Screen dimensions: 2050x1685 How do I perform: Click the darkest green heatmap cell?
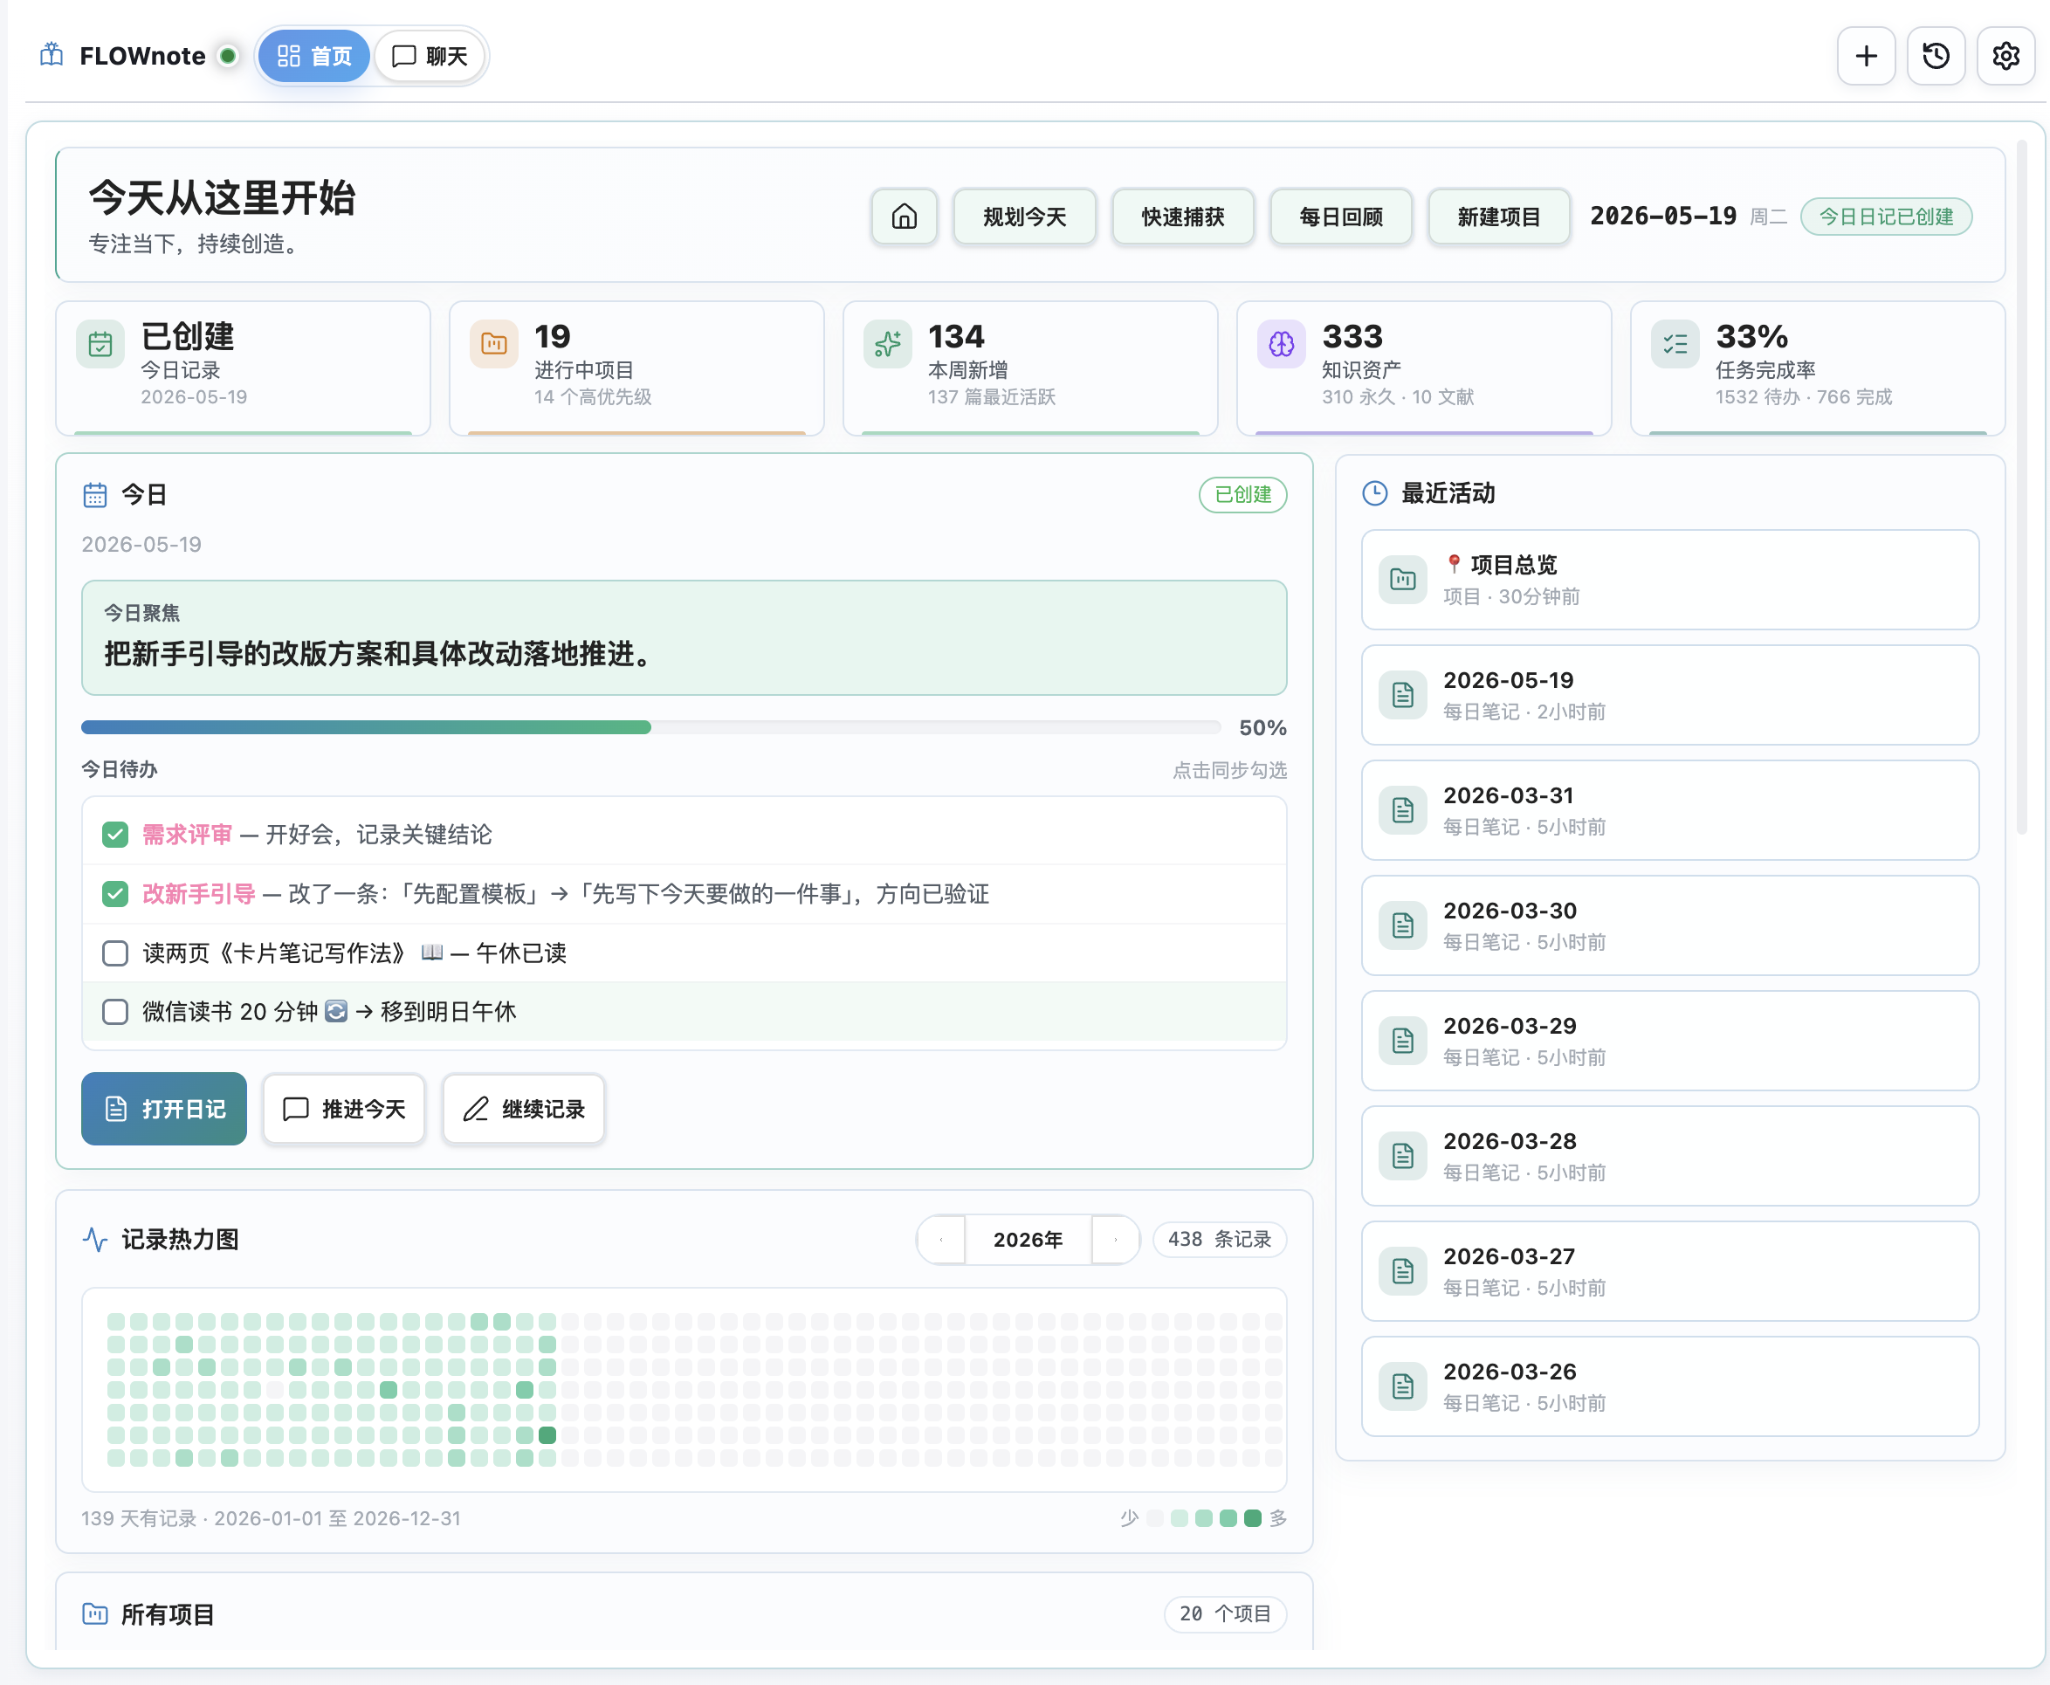547,1434
